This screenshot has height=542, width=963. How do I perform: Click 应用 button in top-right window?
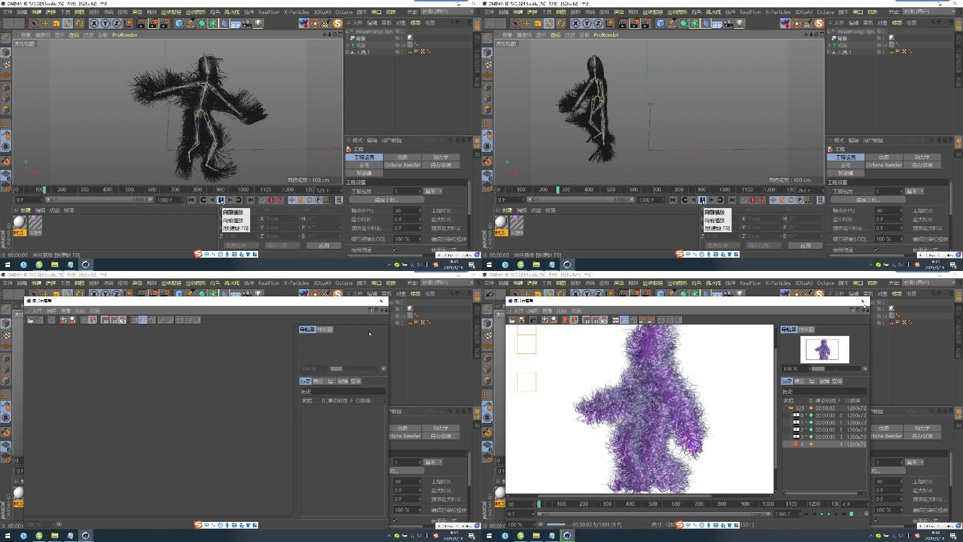tap(805, 246)
